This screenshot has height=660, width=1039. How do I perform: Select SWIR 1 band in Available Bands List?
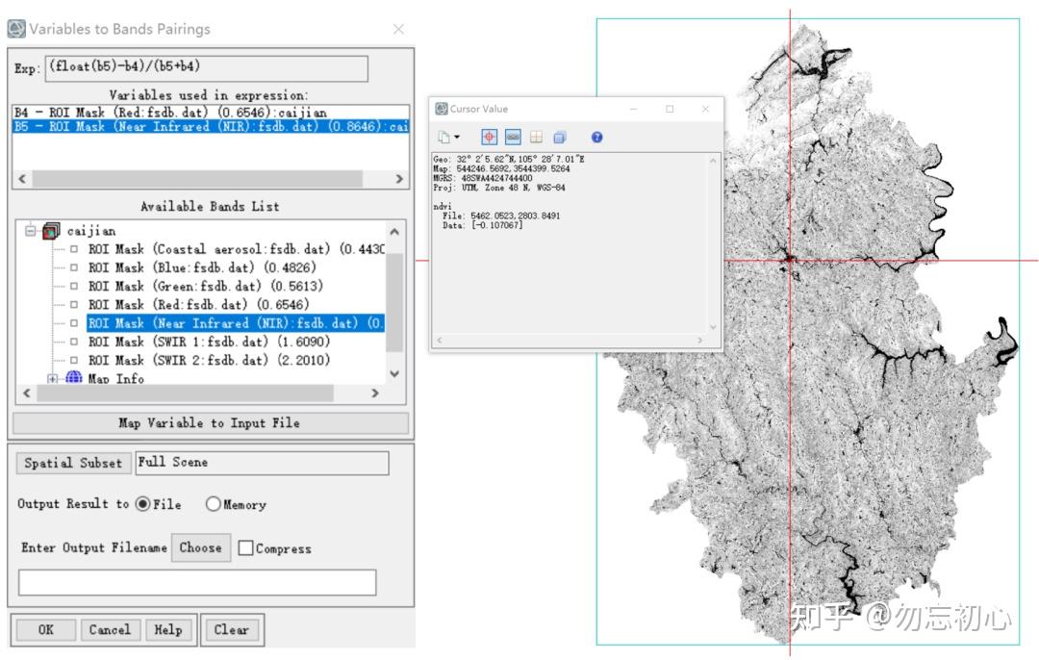click(209, 342)
